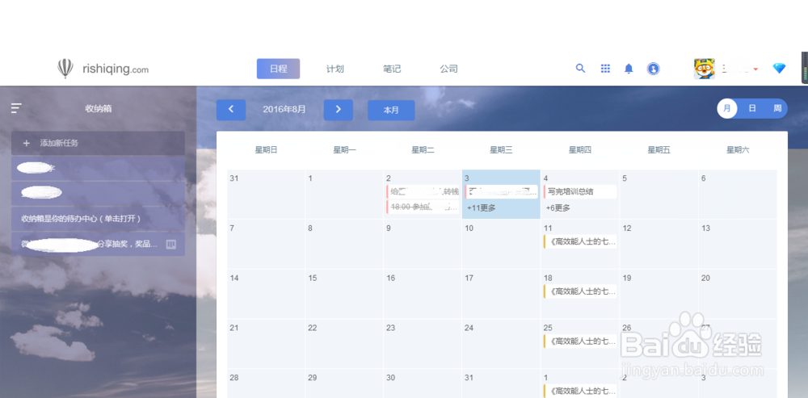Select the August 23 calendar cell
Image resolution: width=808 pixels, height=398 pixels.
coord(423,344)
